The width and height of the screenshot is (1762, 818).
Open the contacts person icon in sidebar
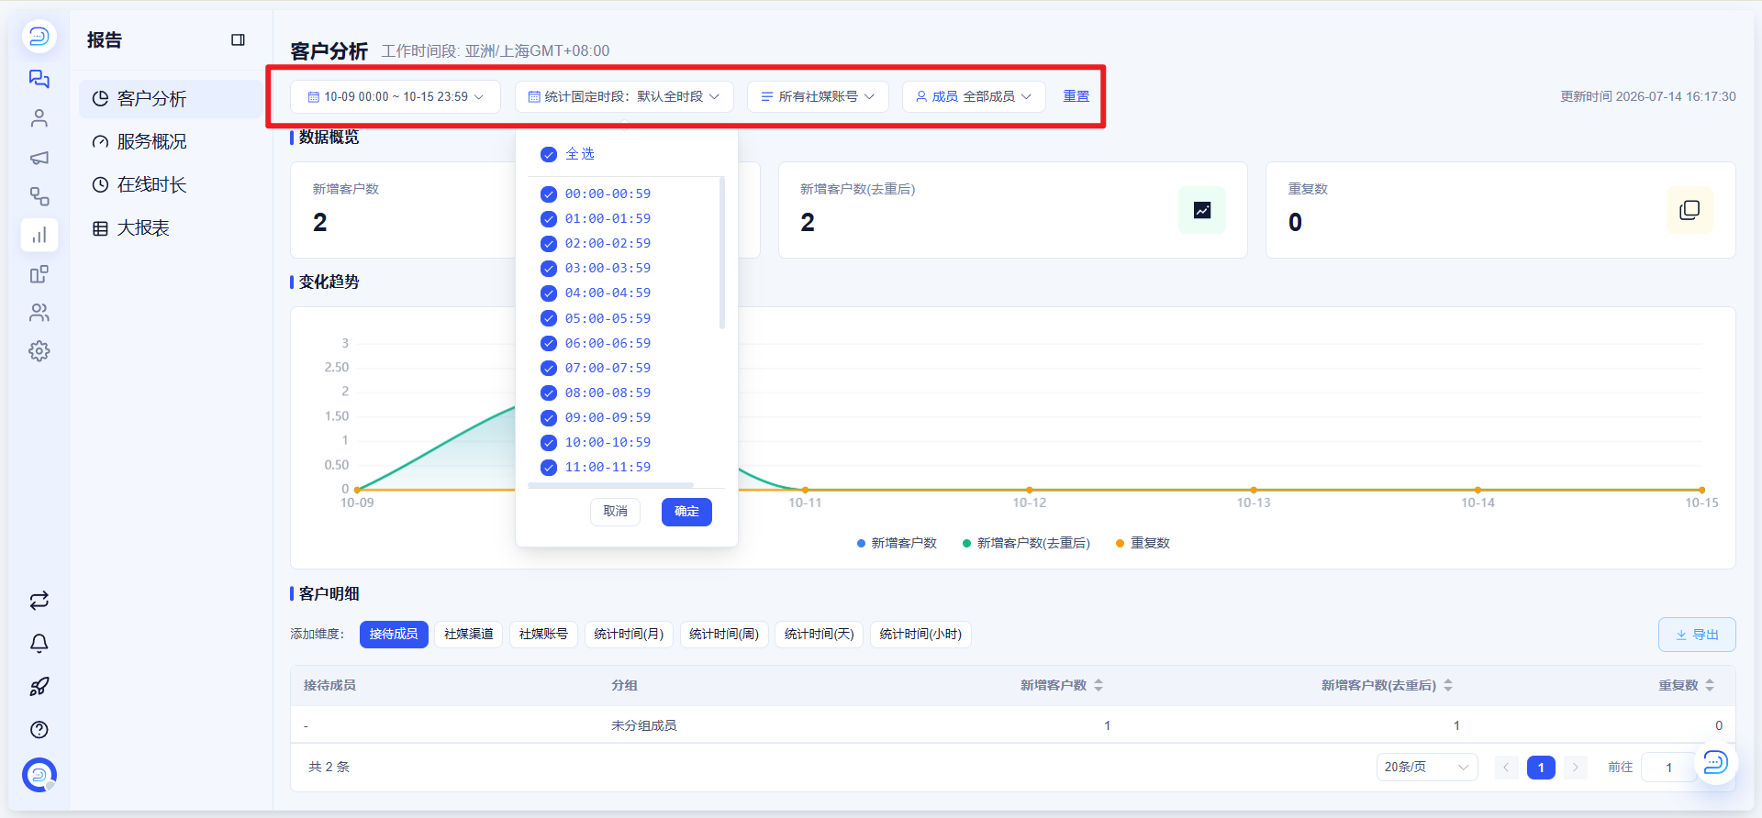click(x=39, y=118)
